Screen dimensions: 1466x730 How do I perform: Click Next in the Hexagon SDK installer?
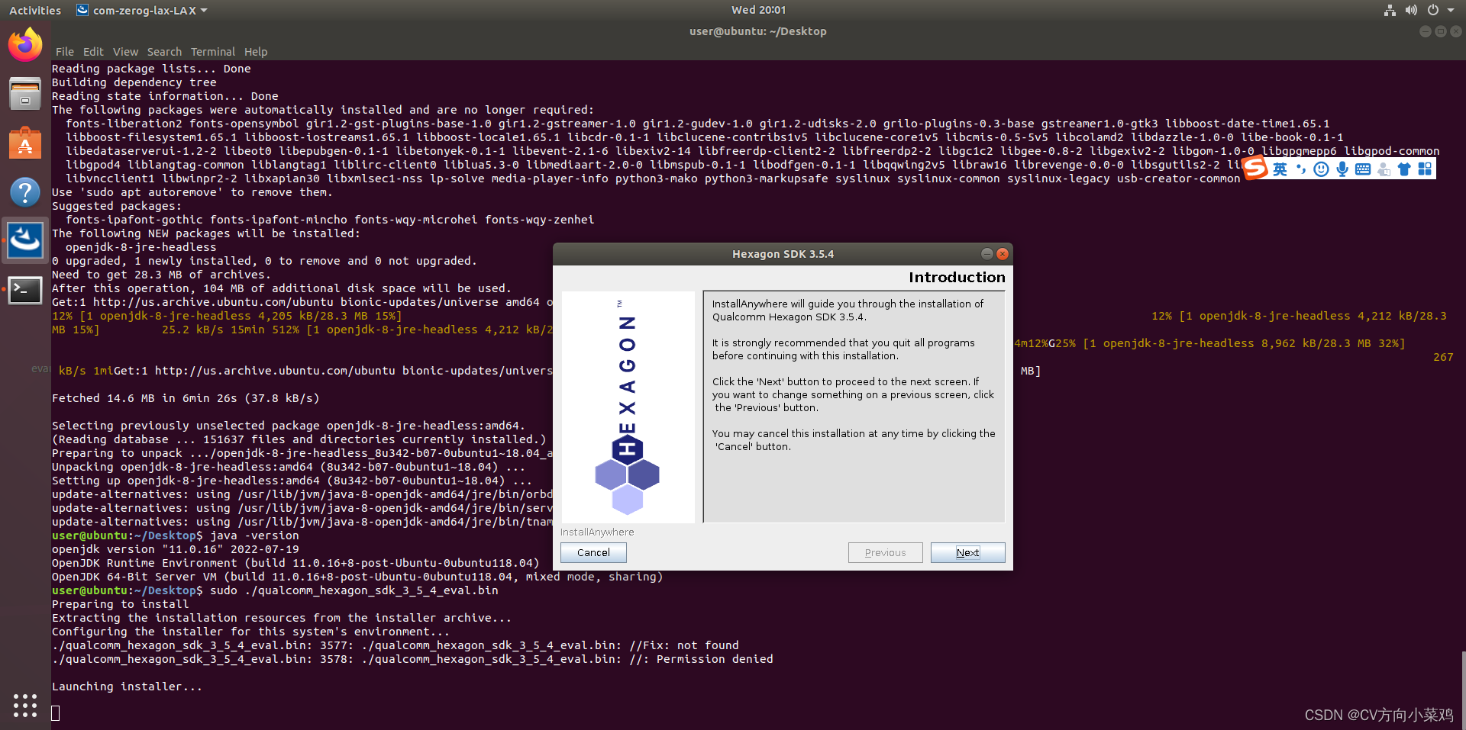(967, 552)
